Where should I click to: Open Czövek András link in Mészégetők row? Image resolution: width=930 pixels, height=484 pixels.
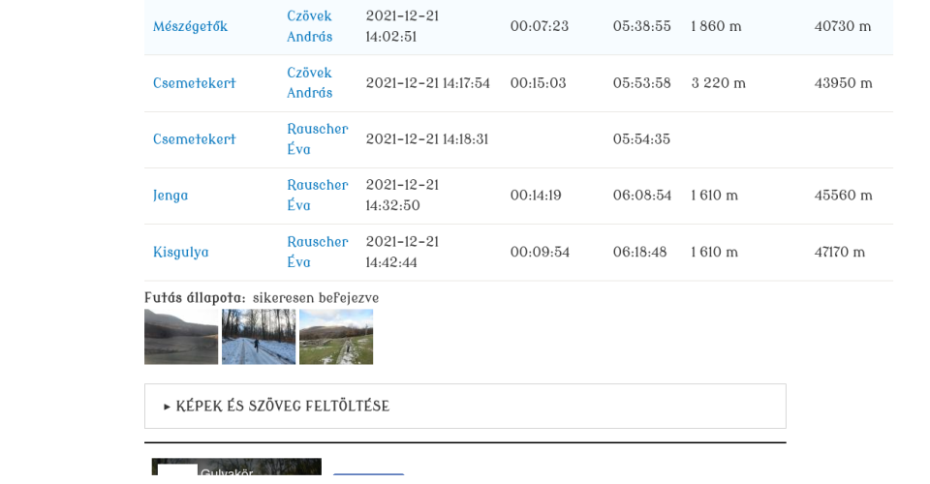pos(310,26)
